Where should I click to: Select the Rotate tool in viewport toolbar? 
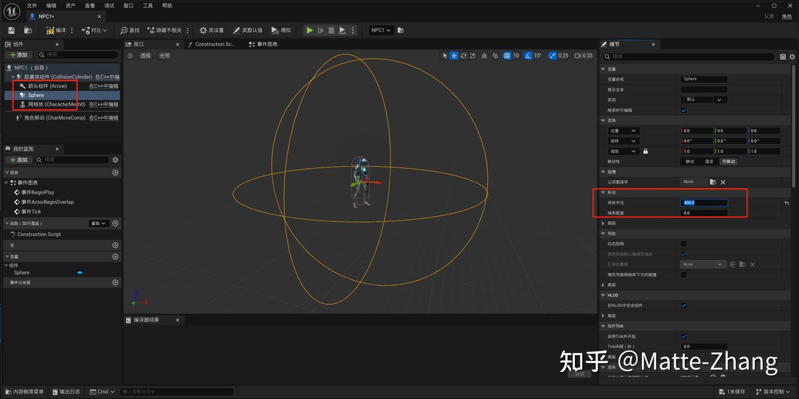[463, 55]
